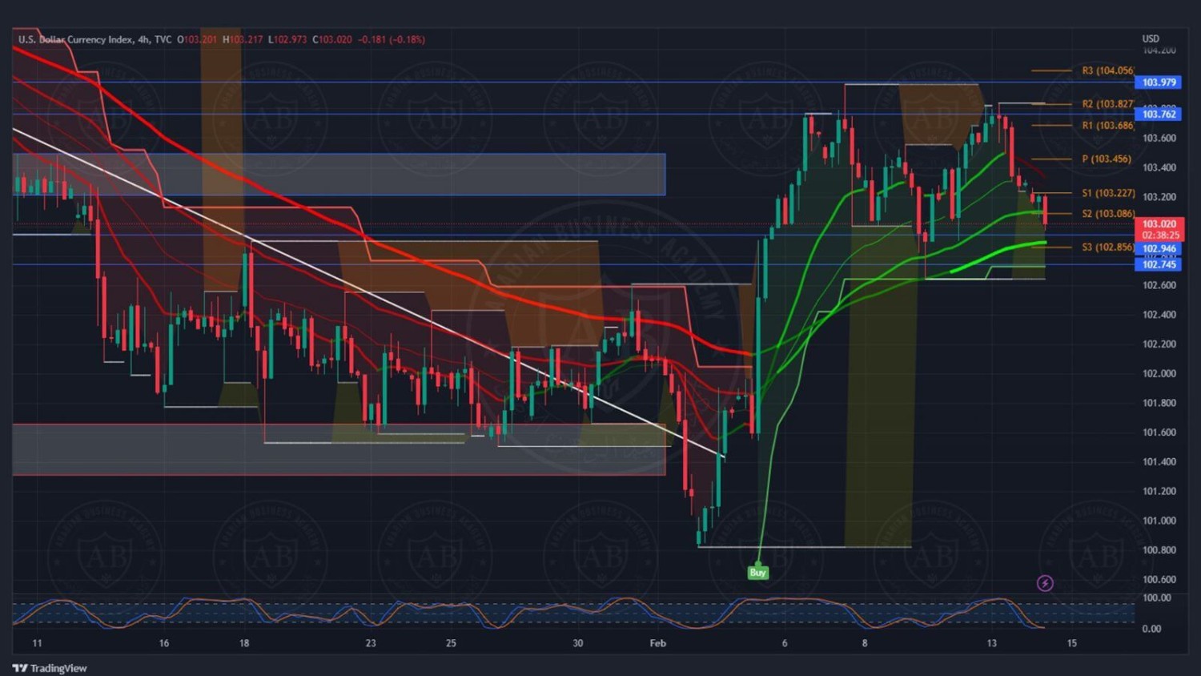Select the 102.946 blue price label
Screen dimensions: 1201x676
tap(1159, 248)
